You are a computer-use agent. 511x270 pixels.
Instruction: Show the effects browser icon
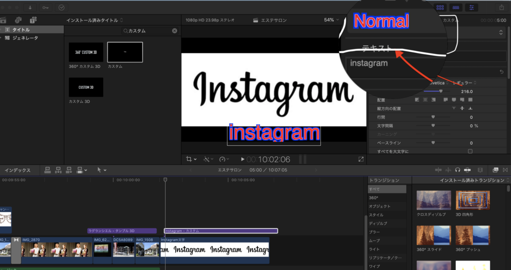coord(496,170)
